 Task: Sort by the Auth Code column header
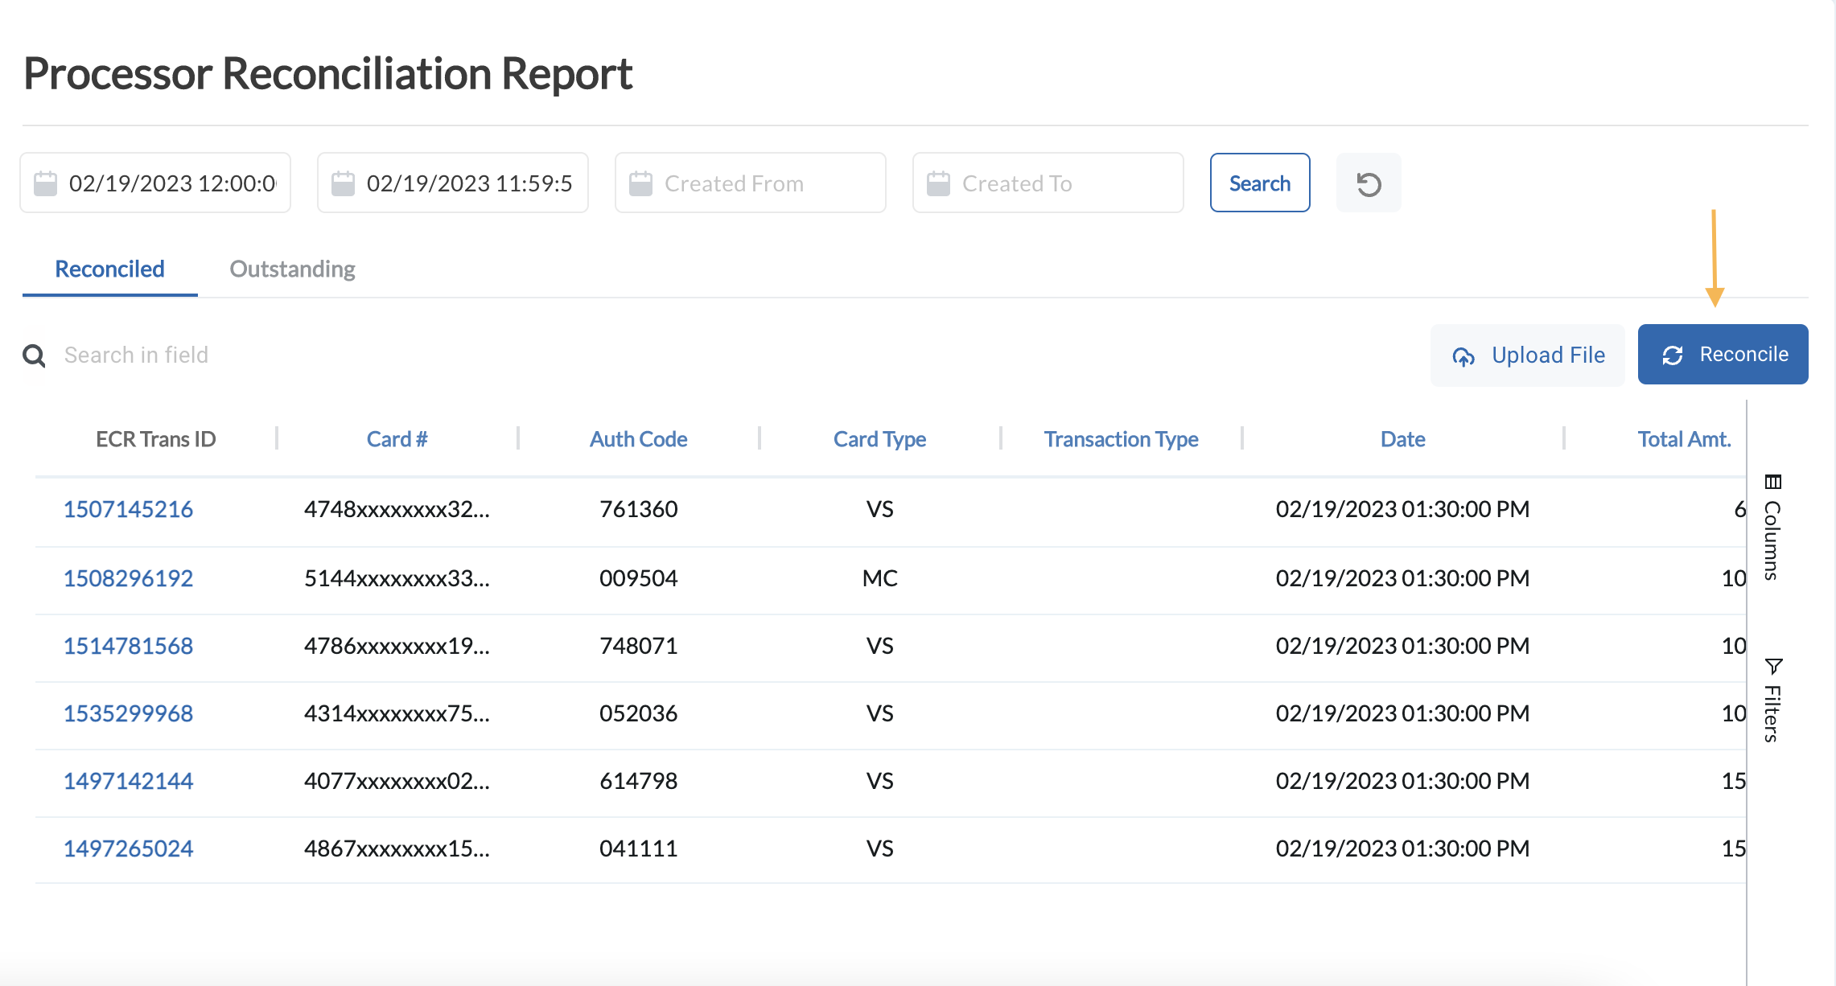tap(638, 439)
